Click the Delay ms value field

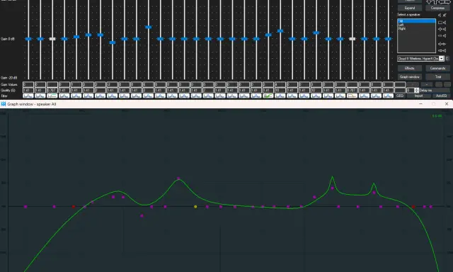tap(411, 90)
